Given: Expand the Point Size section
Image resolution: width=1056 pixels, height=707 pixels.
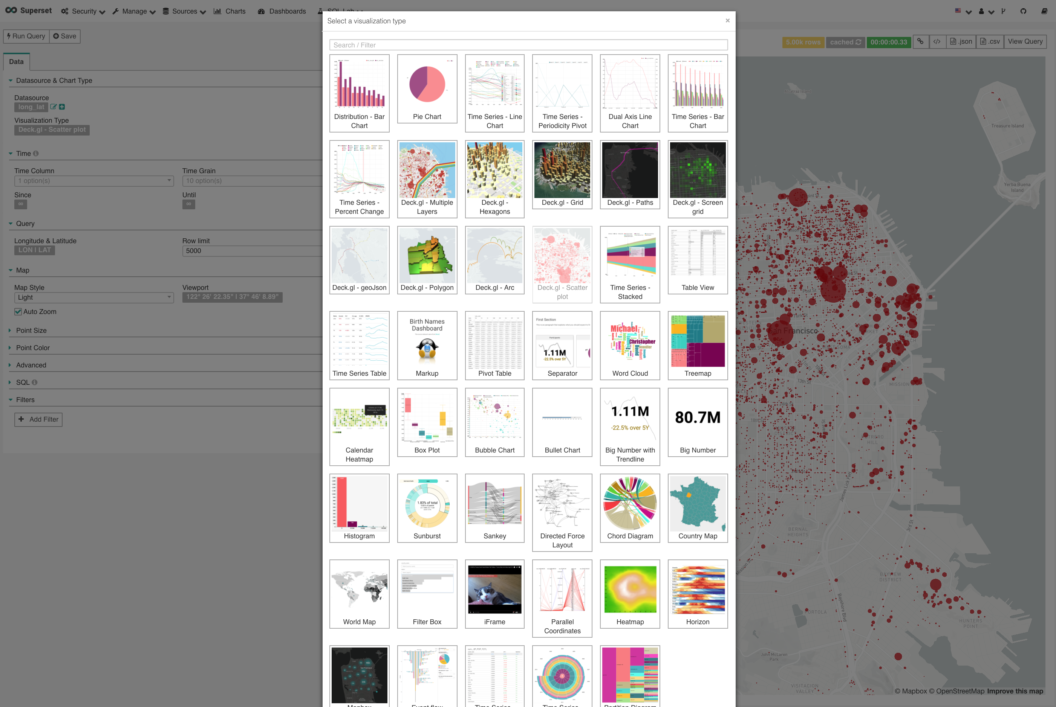Looking at the screenshot, I should pos(31,331).
